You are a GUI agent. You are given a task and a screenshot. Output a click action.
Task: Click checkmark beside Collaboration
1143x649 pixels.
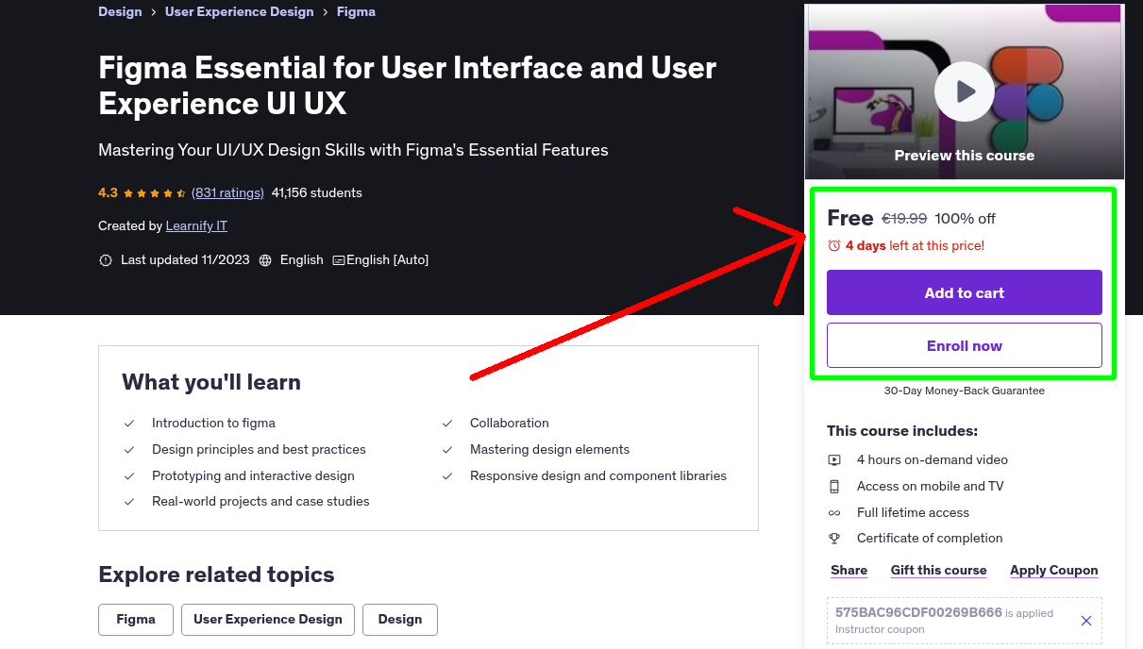447,424
